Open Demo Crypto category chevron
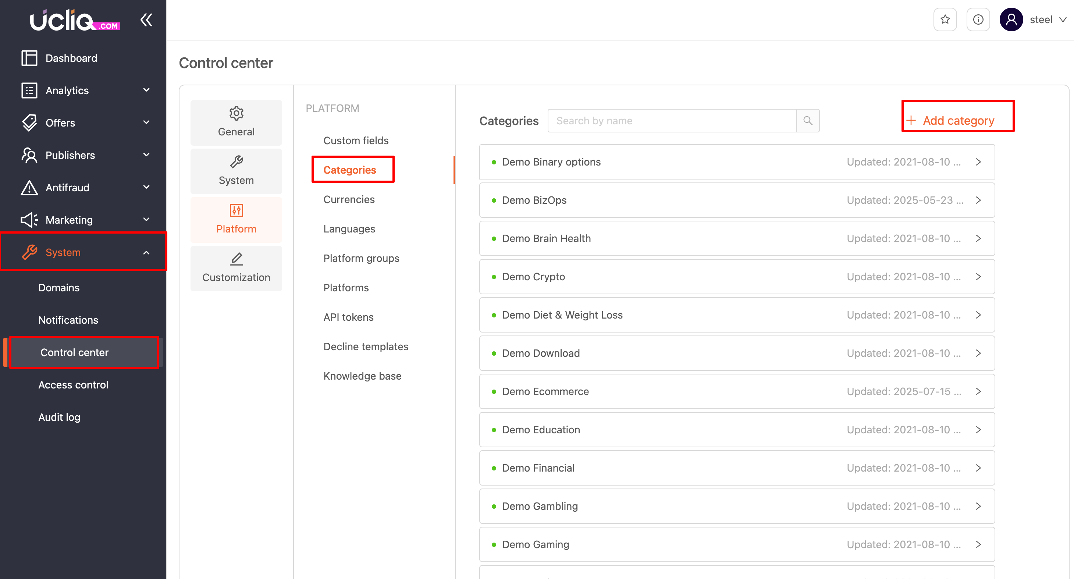 [x=978, y=277]
